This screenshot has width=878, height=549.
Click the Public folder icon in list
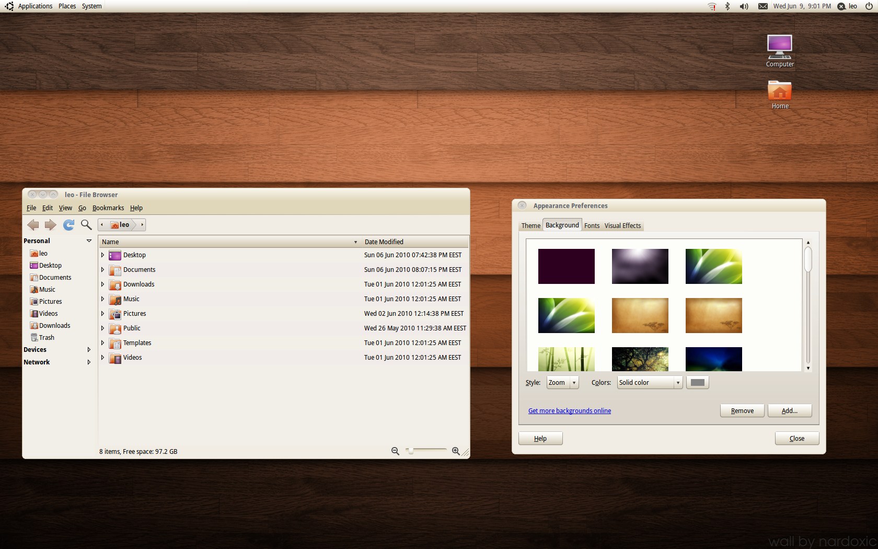click(115, 328)
